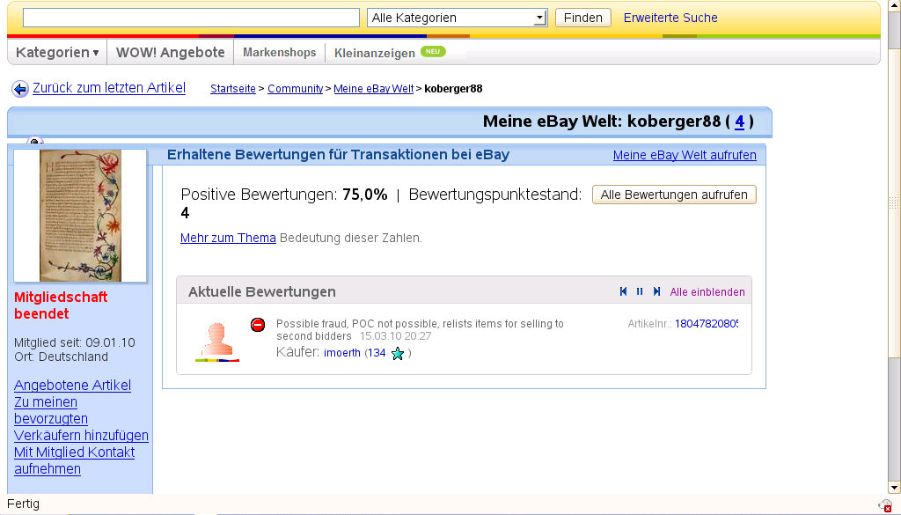The image size is (901, 515).
Task: Click the 75,0% positive rating value
Action: 365,195
